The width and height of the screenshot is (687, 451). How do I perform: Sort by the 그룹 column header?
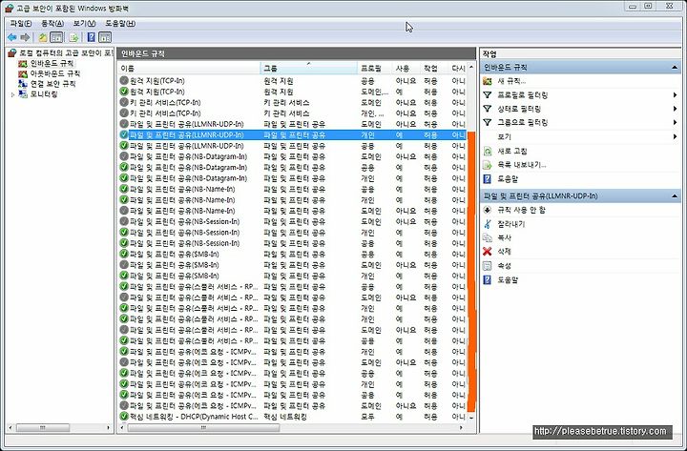pos(309,68)
